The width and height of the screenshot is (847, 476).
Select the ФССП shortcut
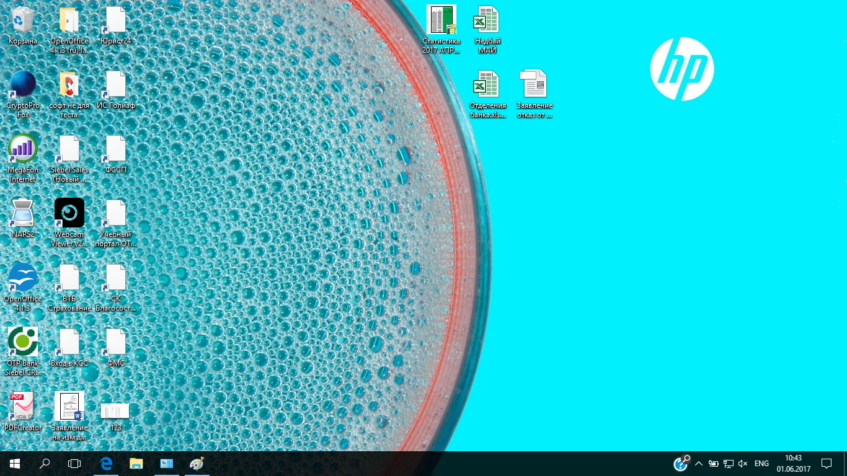[116, 149]
